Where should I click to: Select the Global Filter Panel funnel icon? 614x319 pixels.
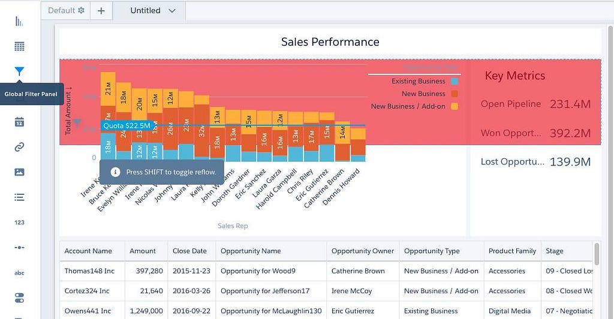[19, 71]
